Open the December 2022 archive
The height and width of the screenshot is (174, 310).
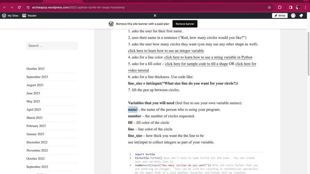tap(37, 142)
